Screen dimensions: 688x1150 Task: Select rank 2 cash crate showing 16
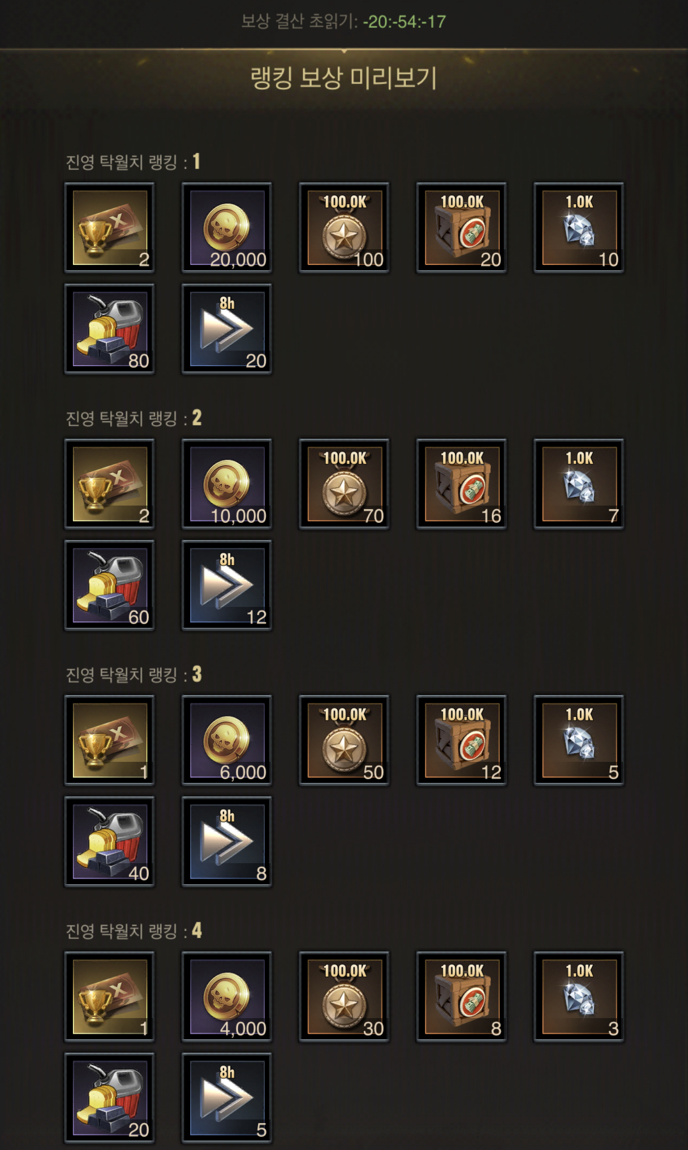[x=461, y=484]
